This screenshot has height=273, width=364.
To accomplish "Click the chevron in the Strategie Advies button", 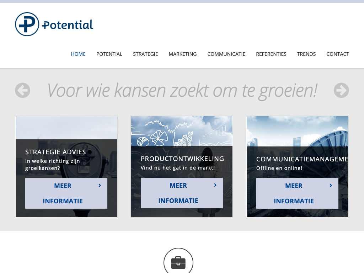I will pyautogui.click(x=100, y=185).
